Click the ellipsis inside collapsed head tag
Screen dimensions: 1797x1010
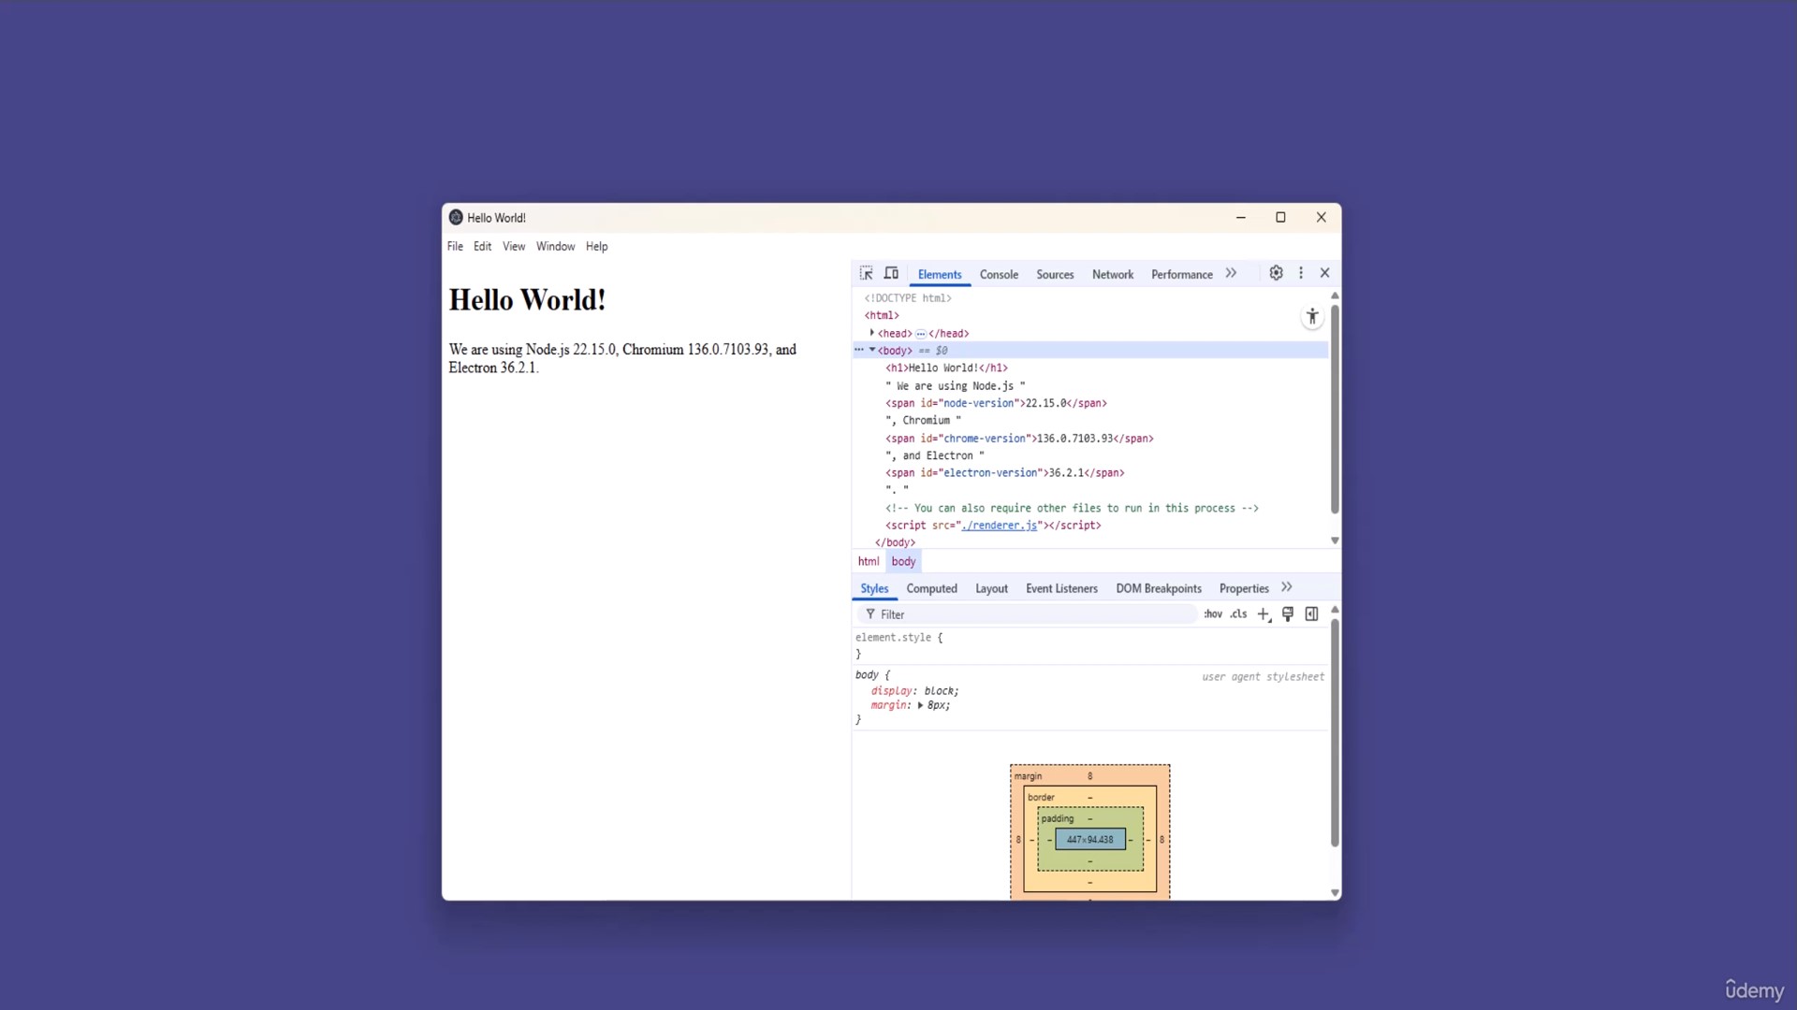pyautogui.click(x=920, y=334)
